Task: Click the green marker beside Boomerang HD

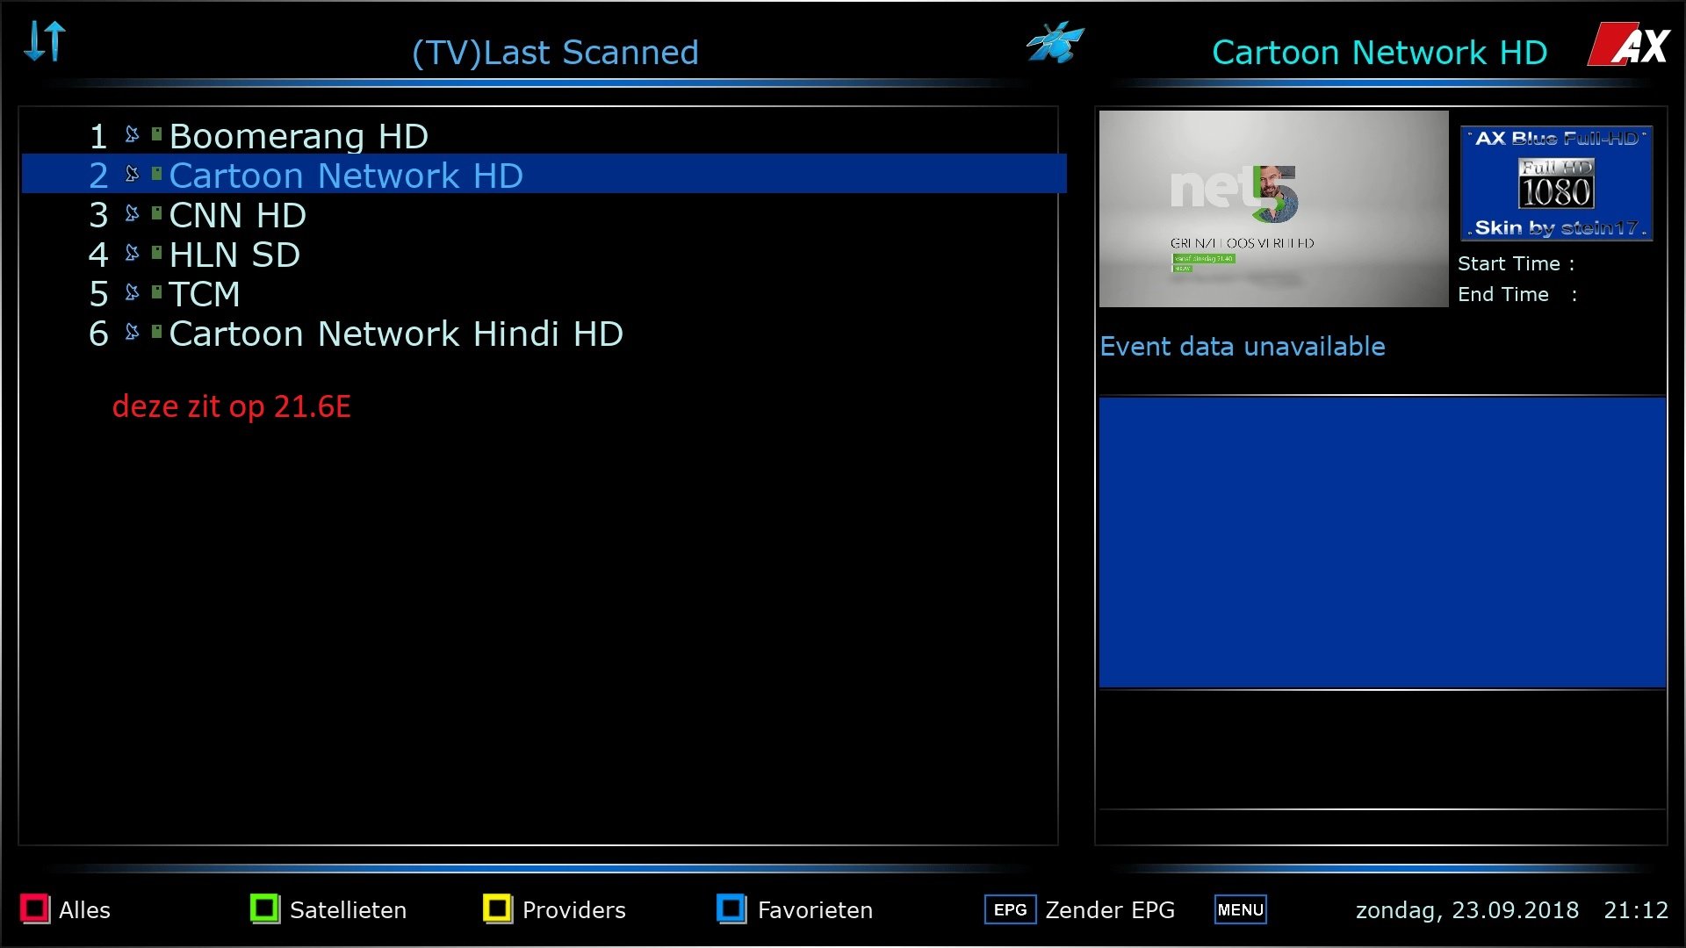Action: coord(156,134)
